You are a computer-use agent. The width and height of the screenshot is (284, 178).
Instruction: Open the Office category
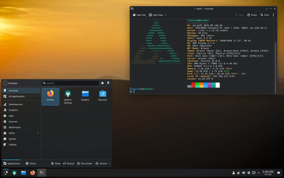21,133
